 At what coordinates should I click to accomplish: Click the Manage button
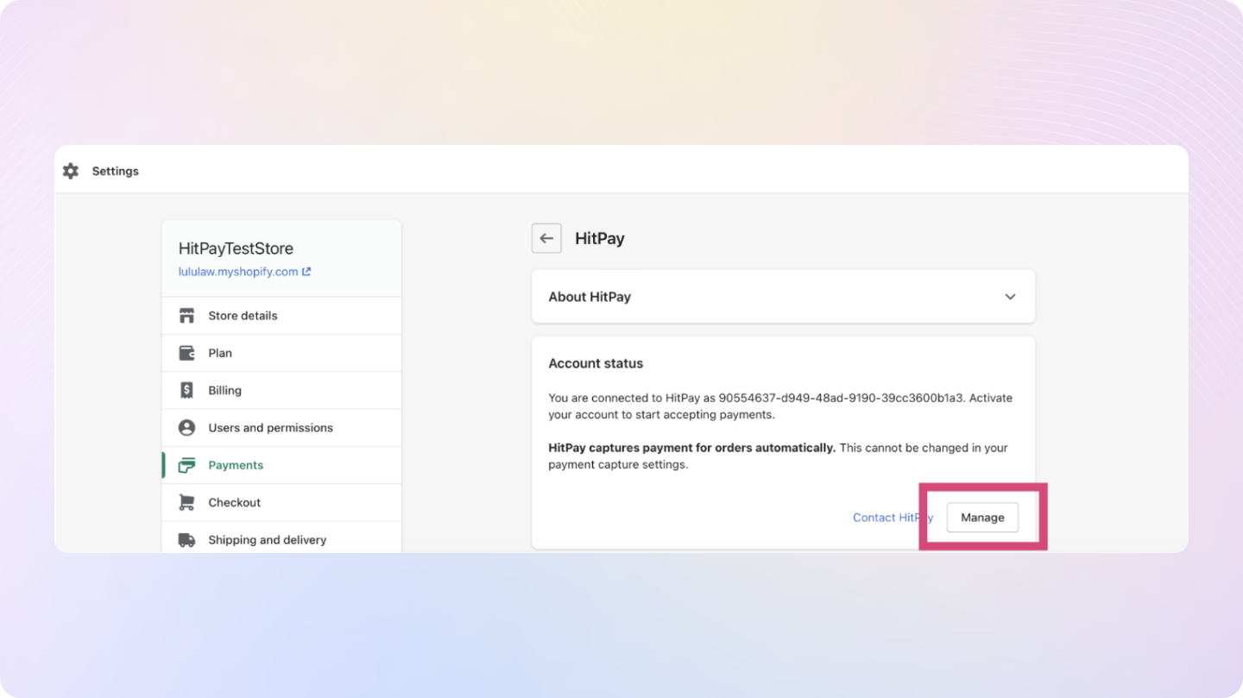point(982,518)
